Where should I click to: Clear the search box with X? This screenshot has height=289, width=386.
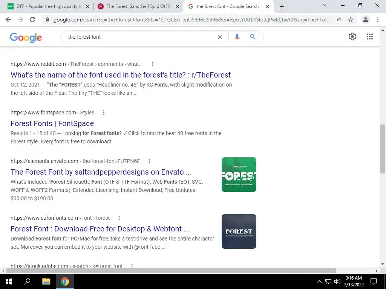tap(220, 37)
